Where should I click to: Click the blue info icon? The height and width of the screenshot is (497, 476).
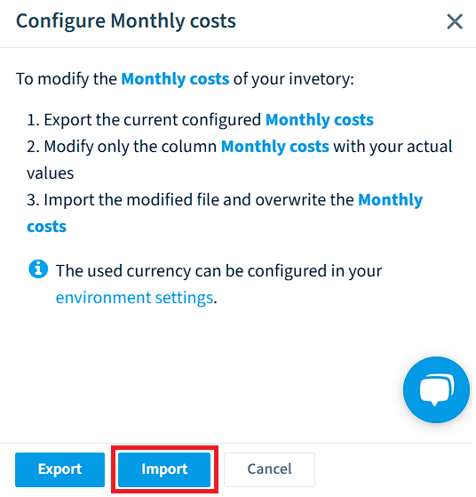(38, 269)
